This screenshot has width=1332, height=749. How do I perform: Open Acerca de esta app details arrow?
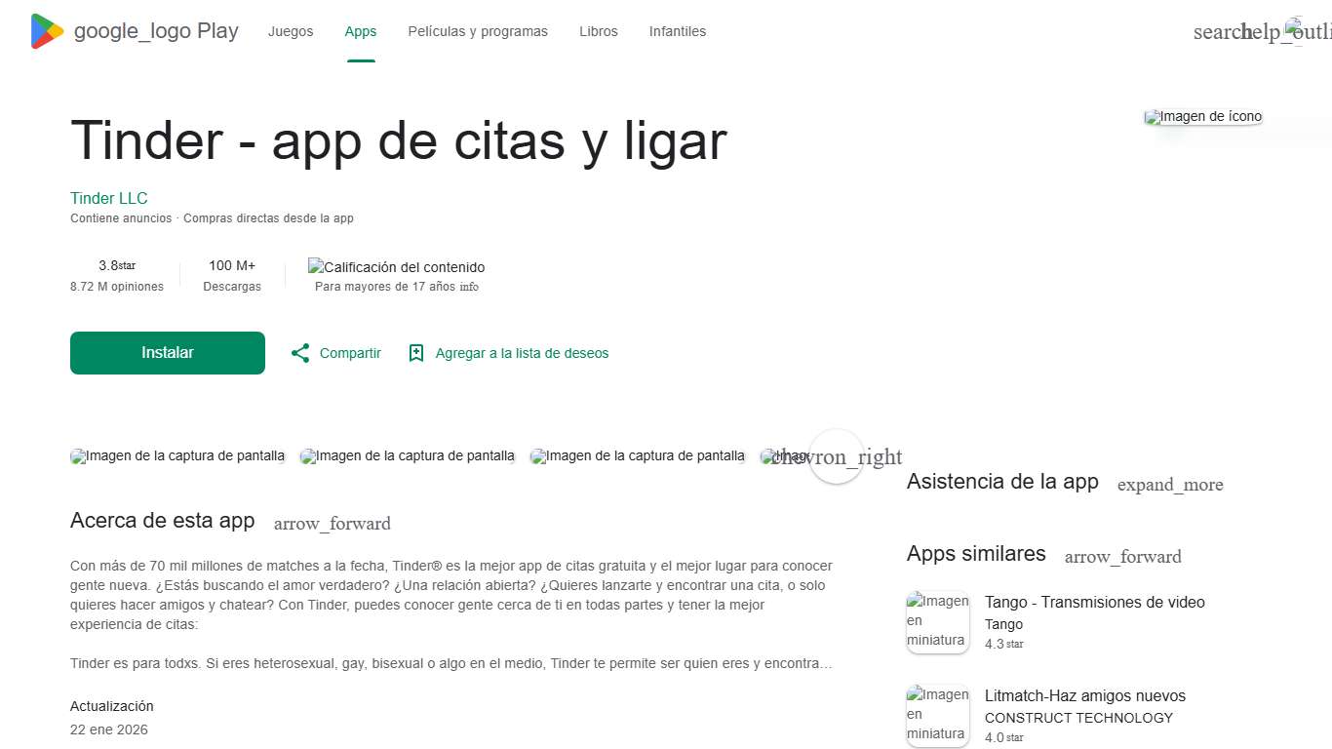(332, 523)
